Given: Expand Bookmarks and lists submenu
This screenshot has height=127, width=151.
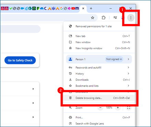Looking at the screenshot, I should [x=99, y=86].
